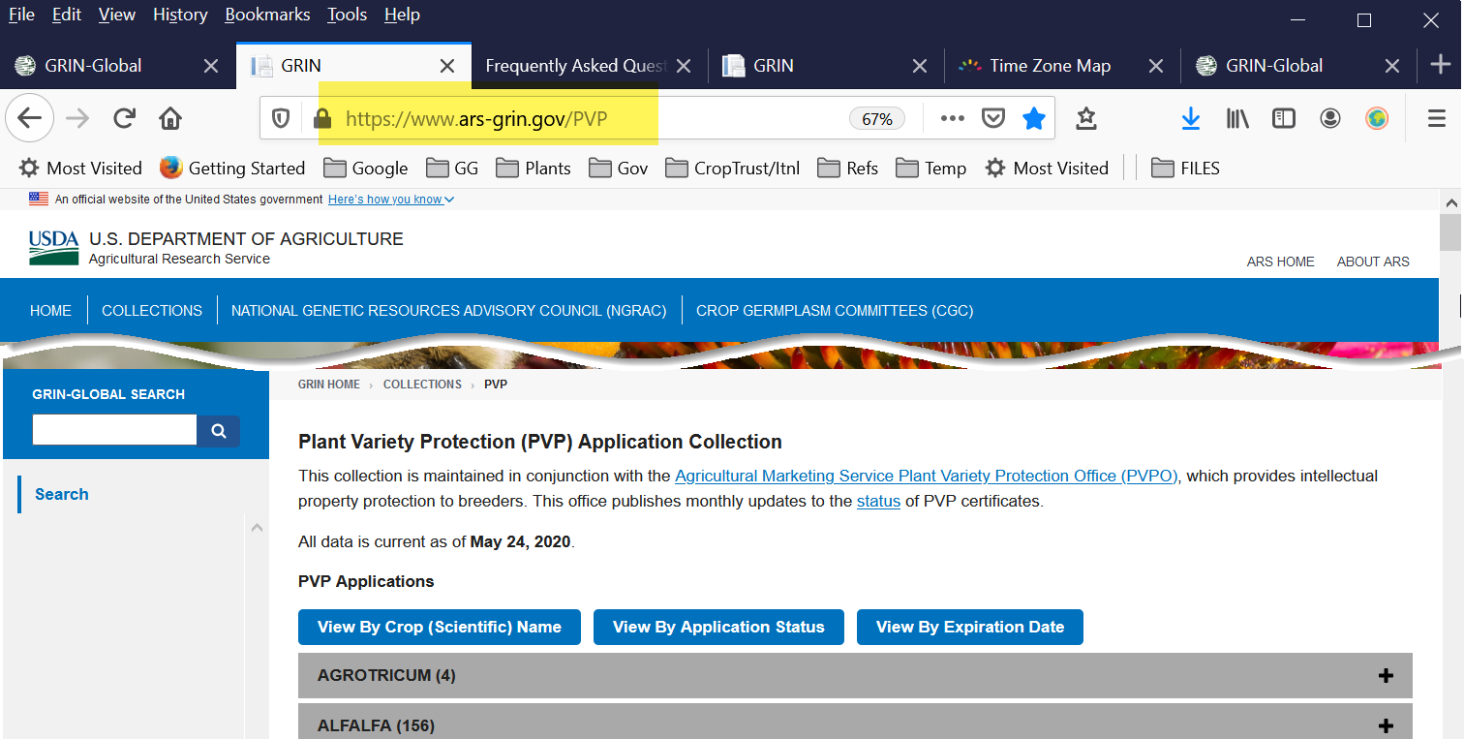This screenshot has width=1464, height=739.
Task: Open the Firefox account icon
Action: pos(1330,118)
